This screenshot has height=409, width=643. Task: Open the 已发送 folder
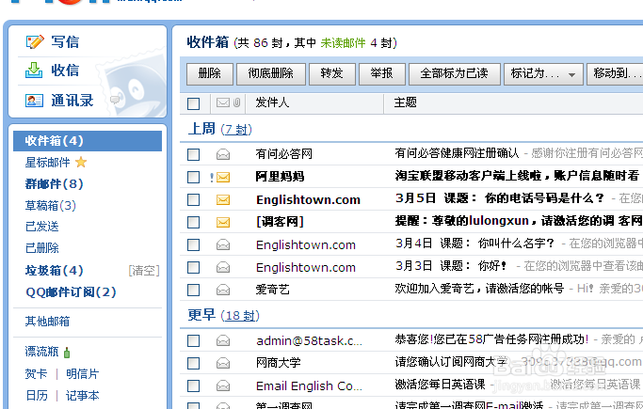click(41, 227)
